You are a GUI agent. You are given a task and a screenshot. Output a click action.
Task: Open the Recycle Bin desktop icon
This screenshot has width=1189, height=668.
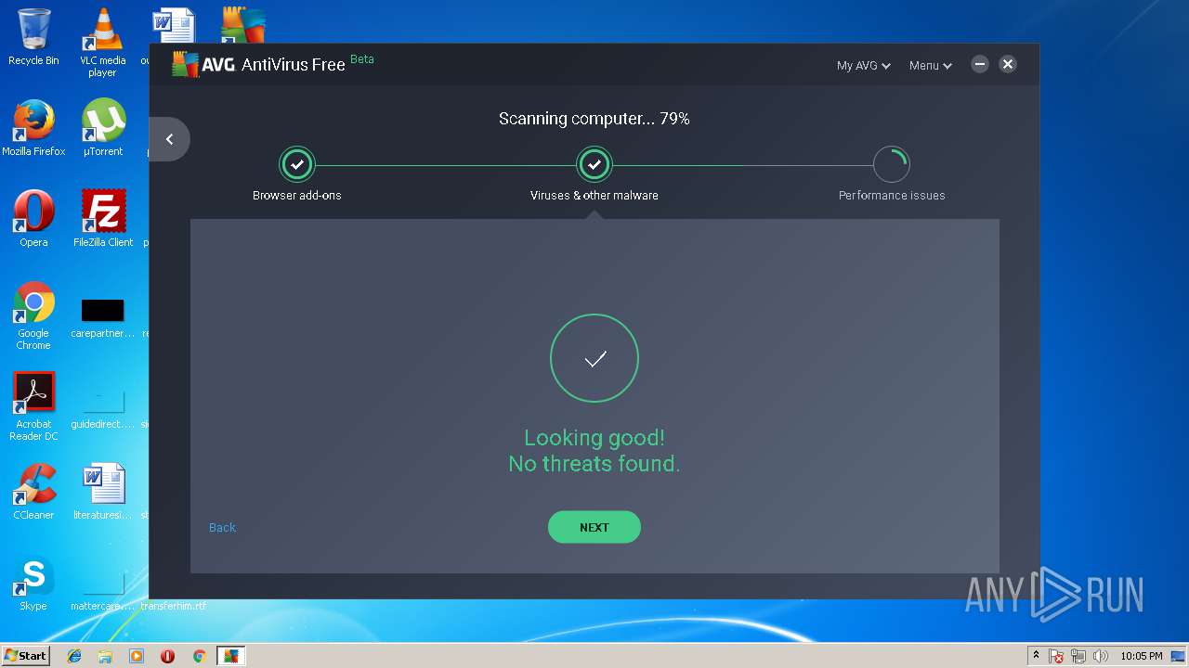pos(33,37)
